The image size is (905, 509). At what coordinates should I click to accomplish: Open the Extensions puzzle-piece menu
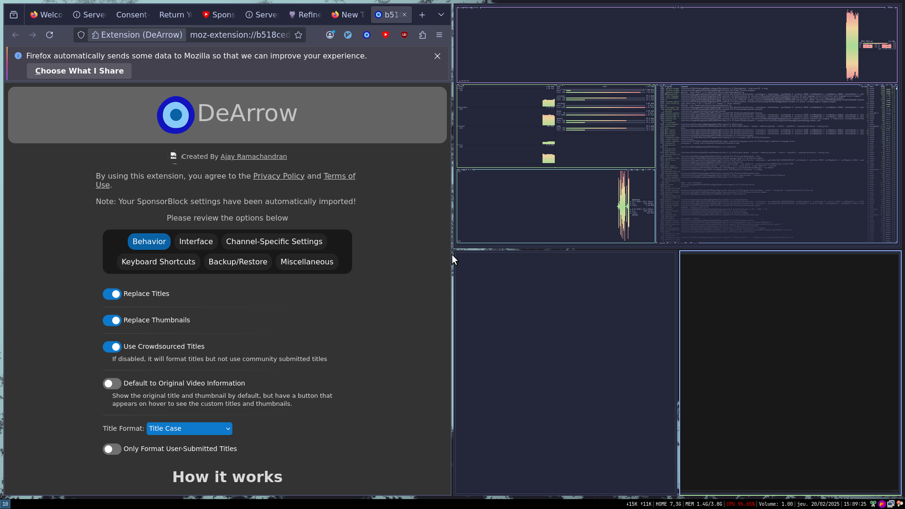coord(422,35)
